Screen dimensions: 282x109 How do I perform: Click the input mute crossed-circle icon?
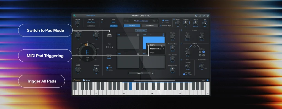(x=108, y=47)
